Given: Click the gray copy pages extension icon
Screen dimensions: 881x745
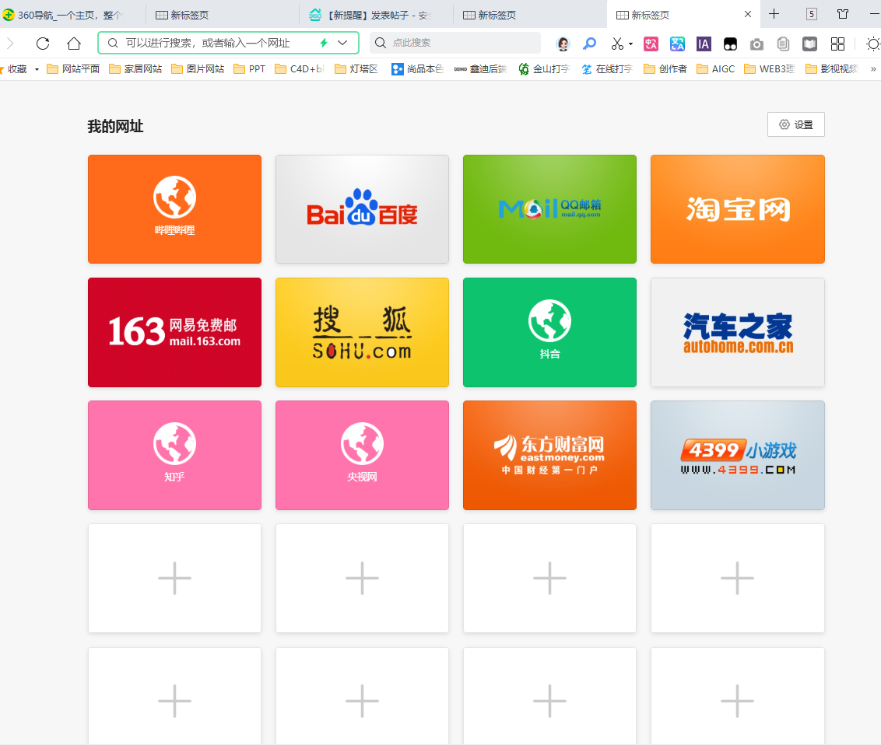Looking at the screenshot, I should click(783, 44).
